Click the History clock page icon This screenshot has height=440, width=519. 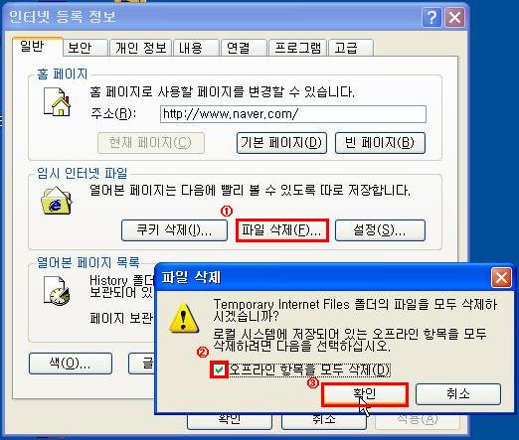(57, 291)
